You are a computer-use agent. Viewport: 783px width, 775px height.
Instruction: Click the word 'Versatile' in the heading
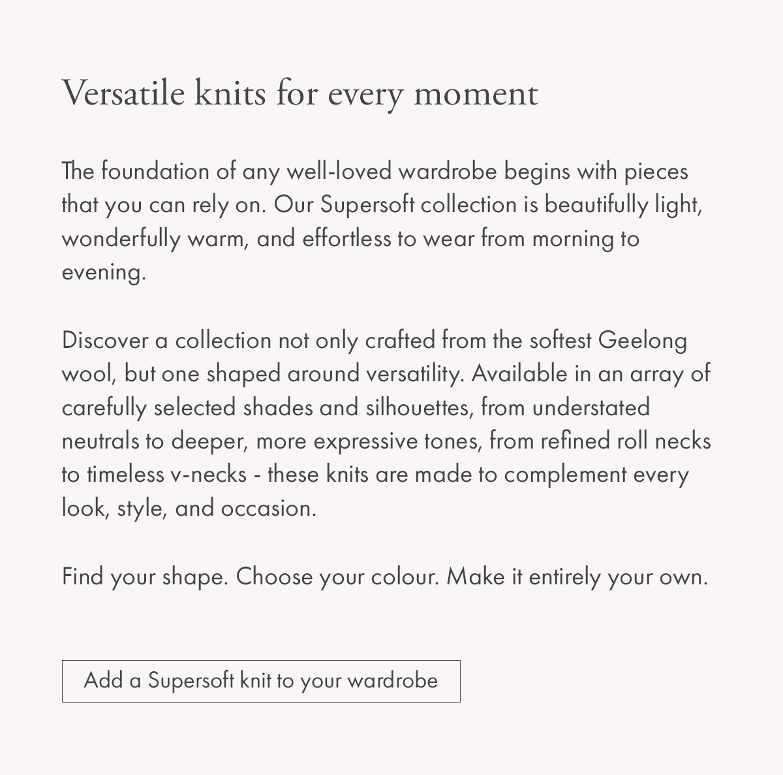tap(124, 93)
